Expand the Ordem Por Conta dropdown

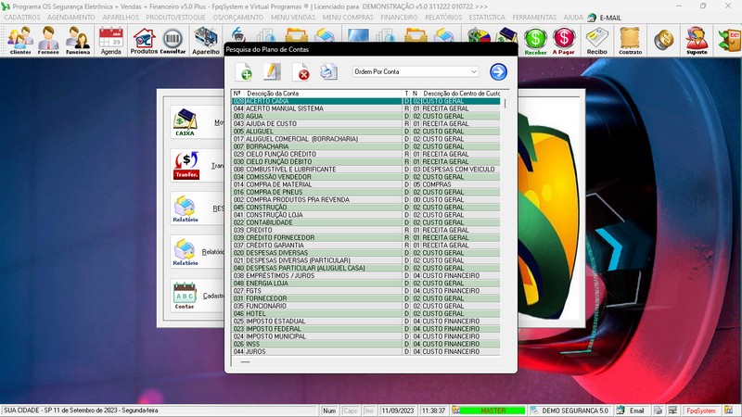(473, 71)
